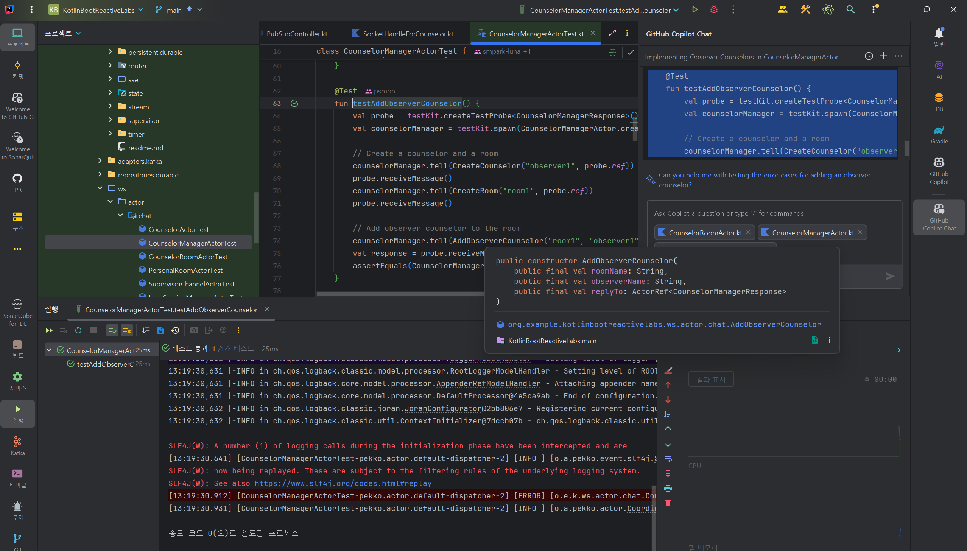The width and height of the screenshot is (967, 551).
Task: Clear console with trash icon
Action: point(668,503)
